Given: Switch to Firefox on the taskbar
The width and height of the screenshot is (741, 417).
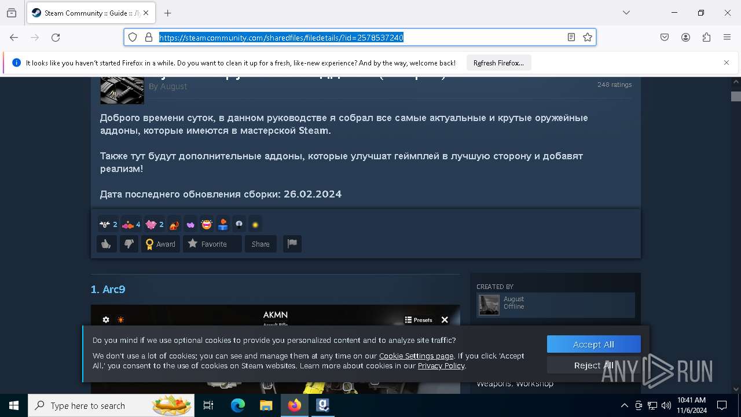Looking at the screenshot, I should 295,405.
